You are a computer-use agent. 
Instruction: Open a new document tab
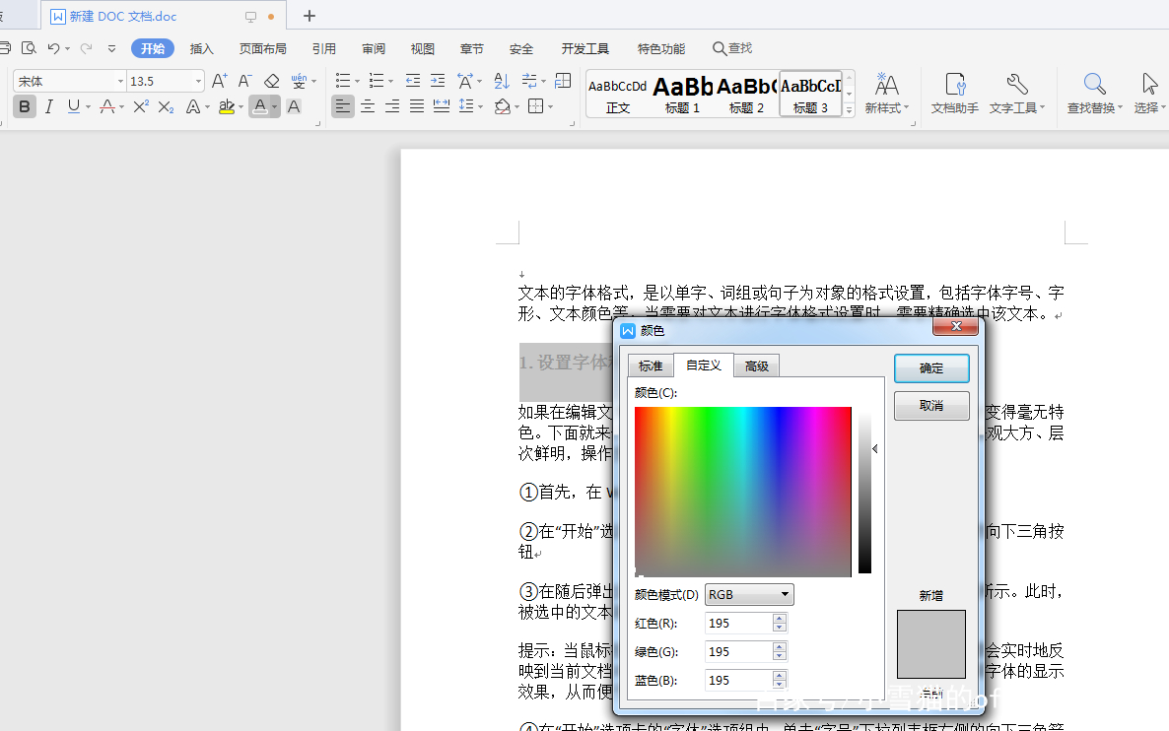(x=309, y=16)
